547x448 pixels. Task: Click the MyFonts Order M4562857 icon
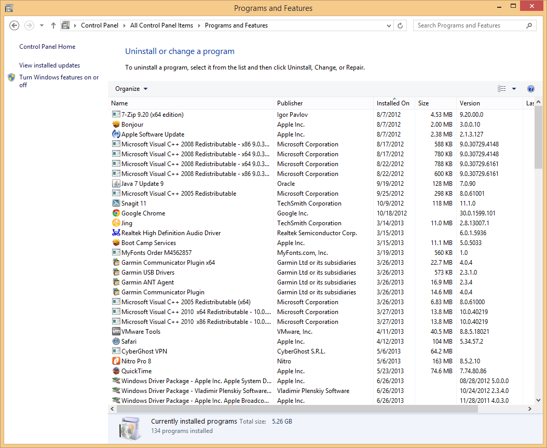click(116, 252)
